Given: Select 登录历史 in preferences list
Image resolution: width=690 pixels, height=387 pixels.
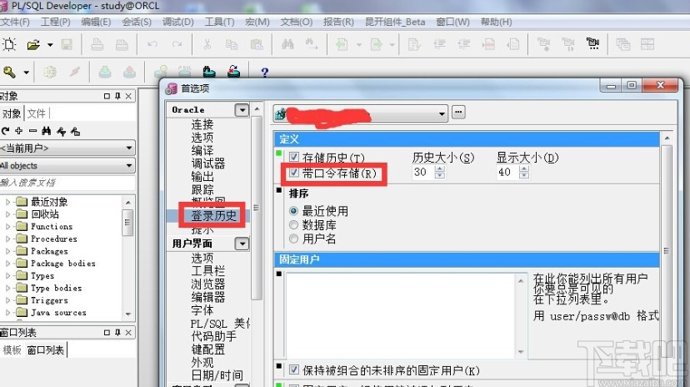Looking at the screenshot, I should pos(213,215).
